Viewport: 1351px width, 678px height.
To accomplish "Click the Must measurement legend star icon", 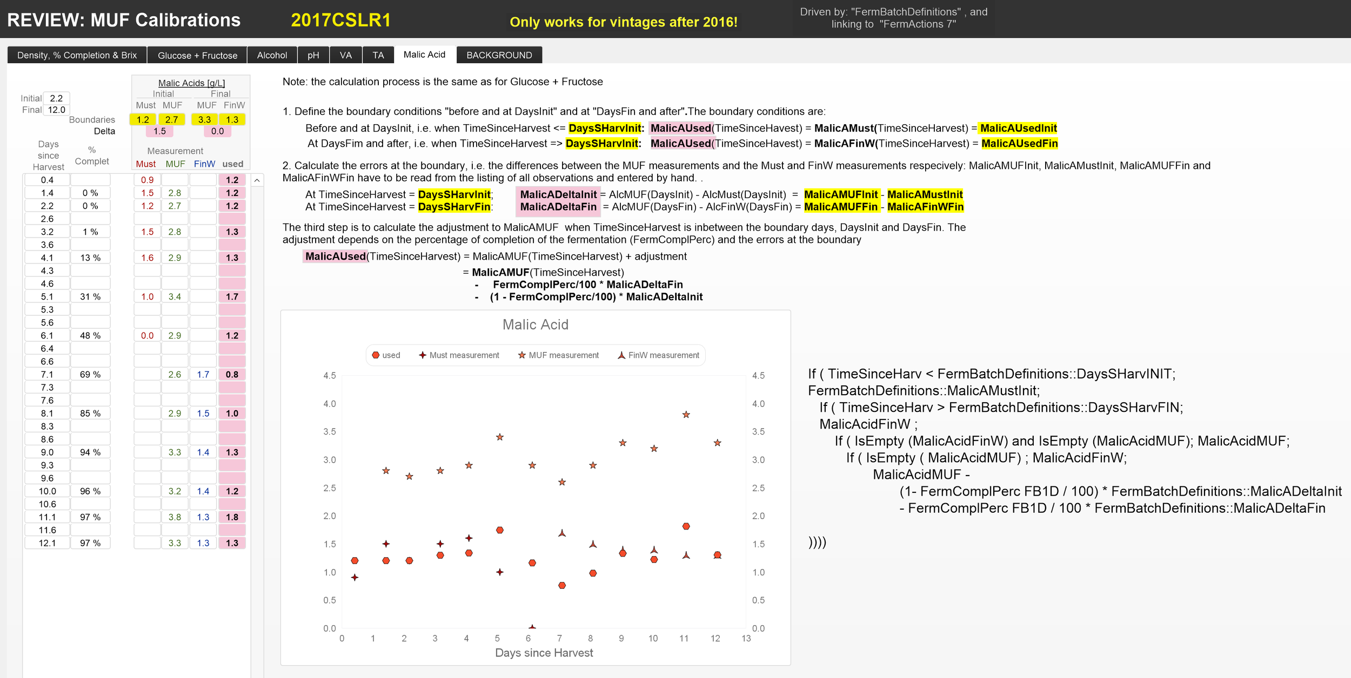I will pyautogui.click(x=423, y=355).
